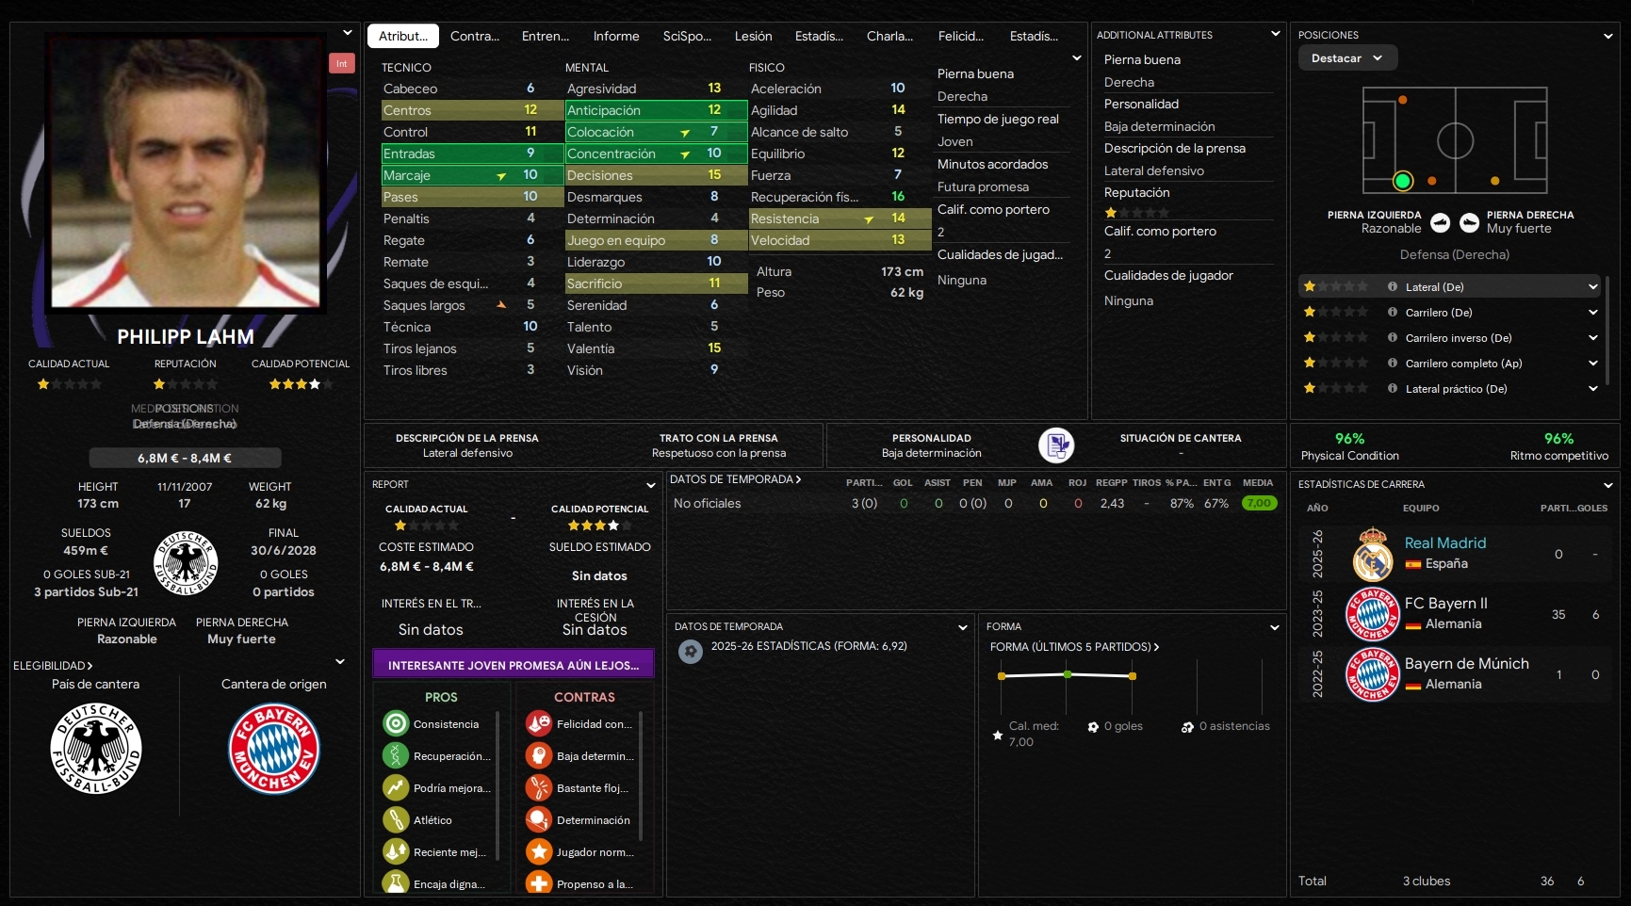Expand the Carrilero (De) role row

coord(1593,312)
